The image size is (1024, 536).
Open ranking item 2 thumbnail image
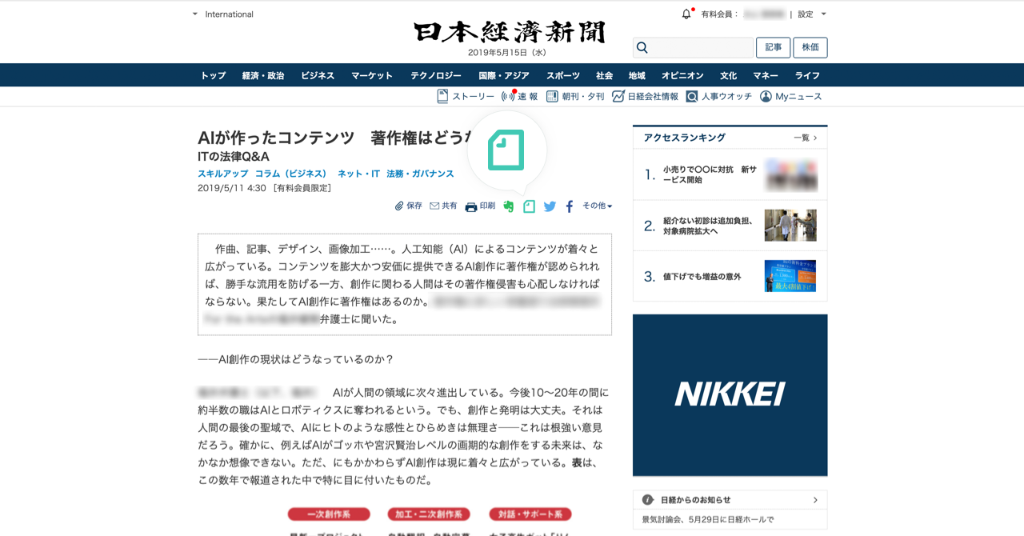pos(790,226)
